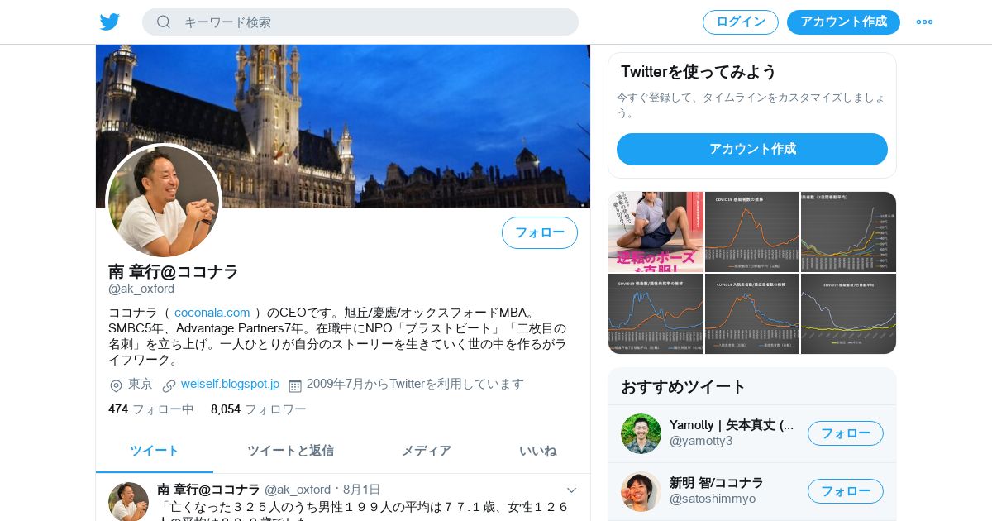Open the bottom-right white line chart thumbnail
This screenshot has height=521, width=992.
(x=849, y=313)
